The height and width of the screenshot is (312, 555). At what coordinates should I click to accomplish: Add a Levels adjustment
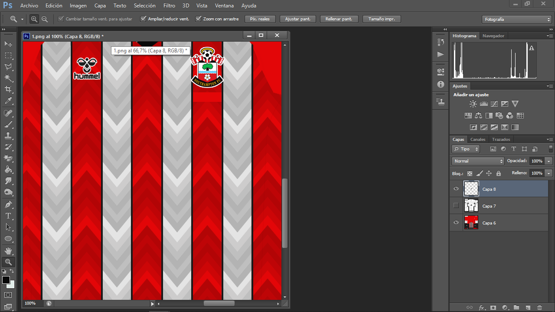(x=483, y=104)
